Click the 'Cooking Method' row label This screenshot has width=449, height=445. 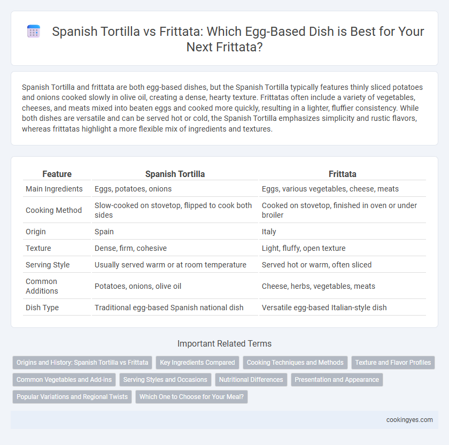(54, 210)
